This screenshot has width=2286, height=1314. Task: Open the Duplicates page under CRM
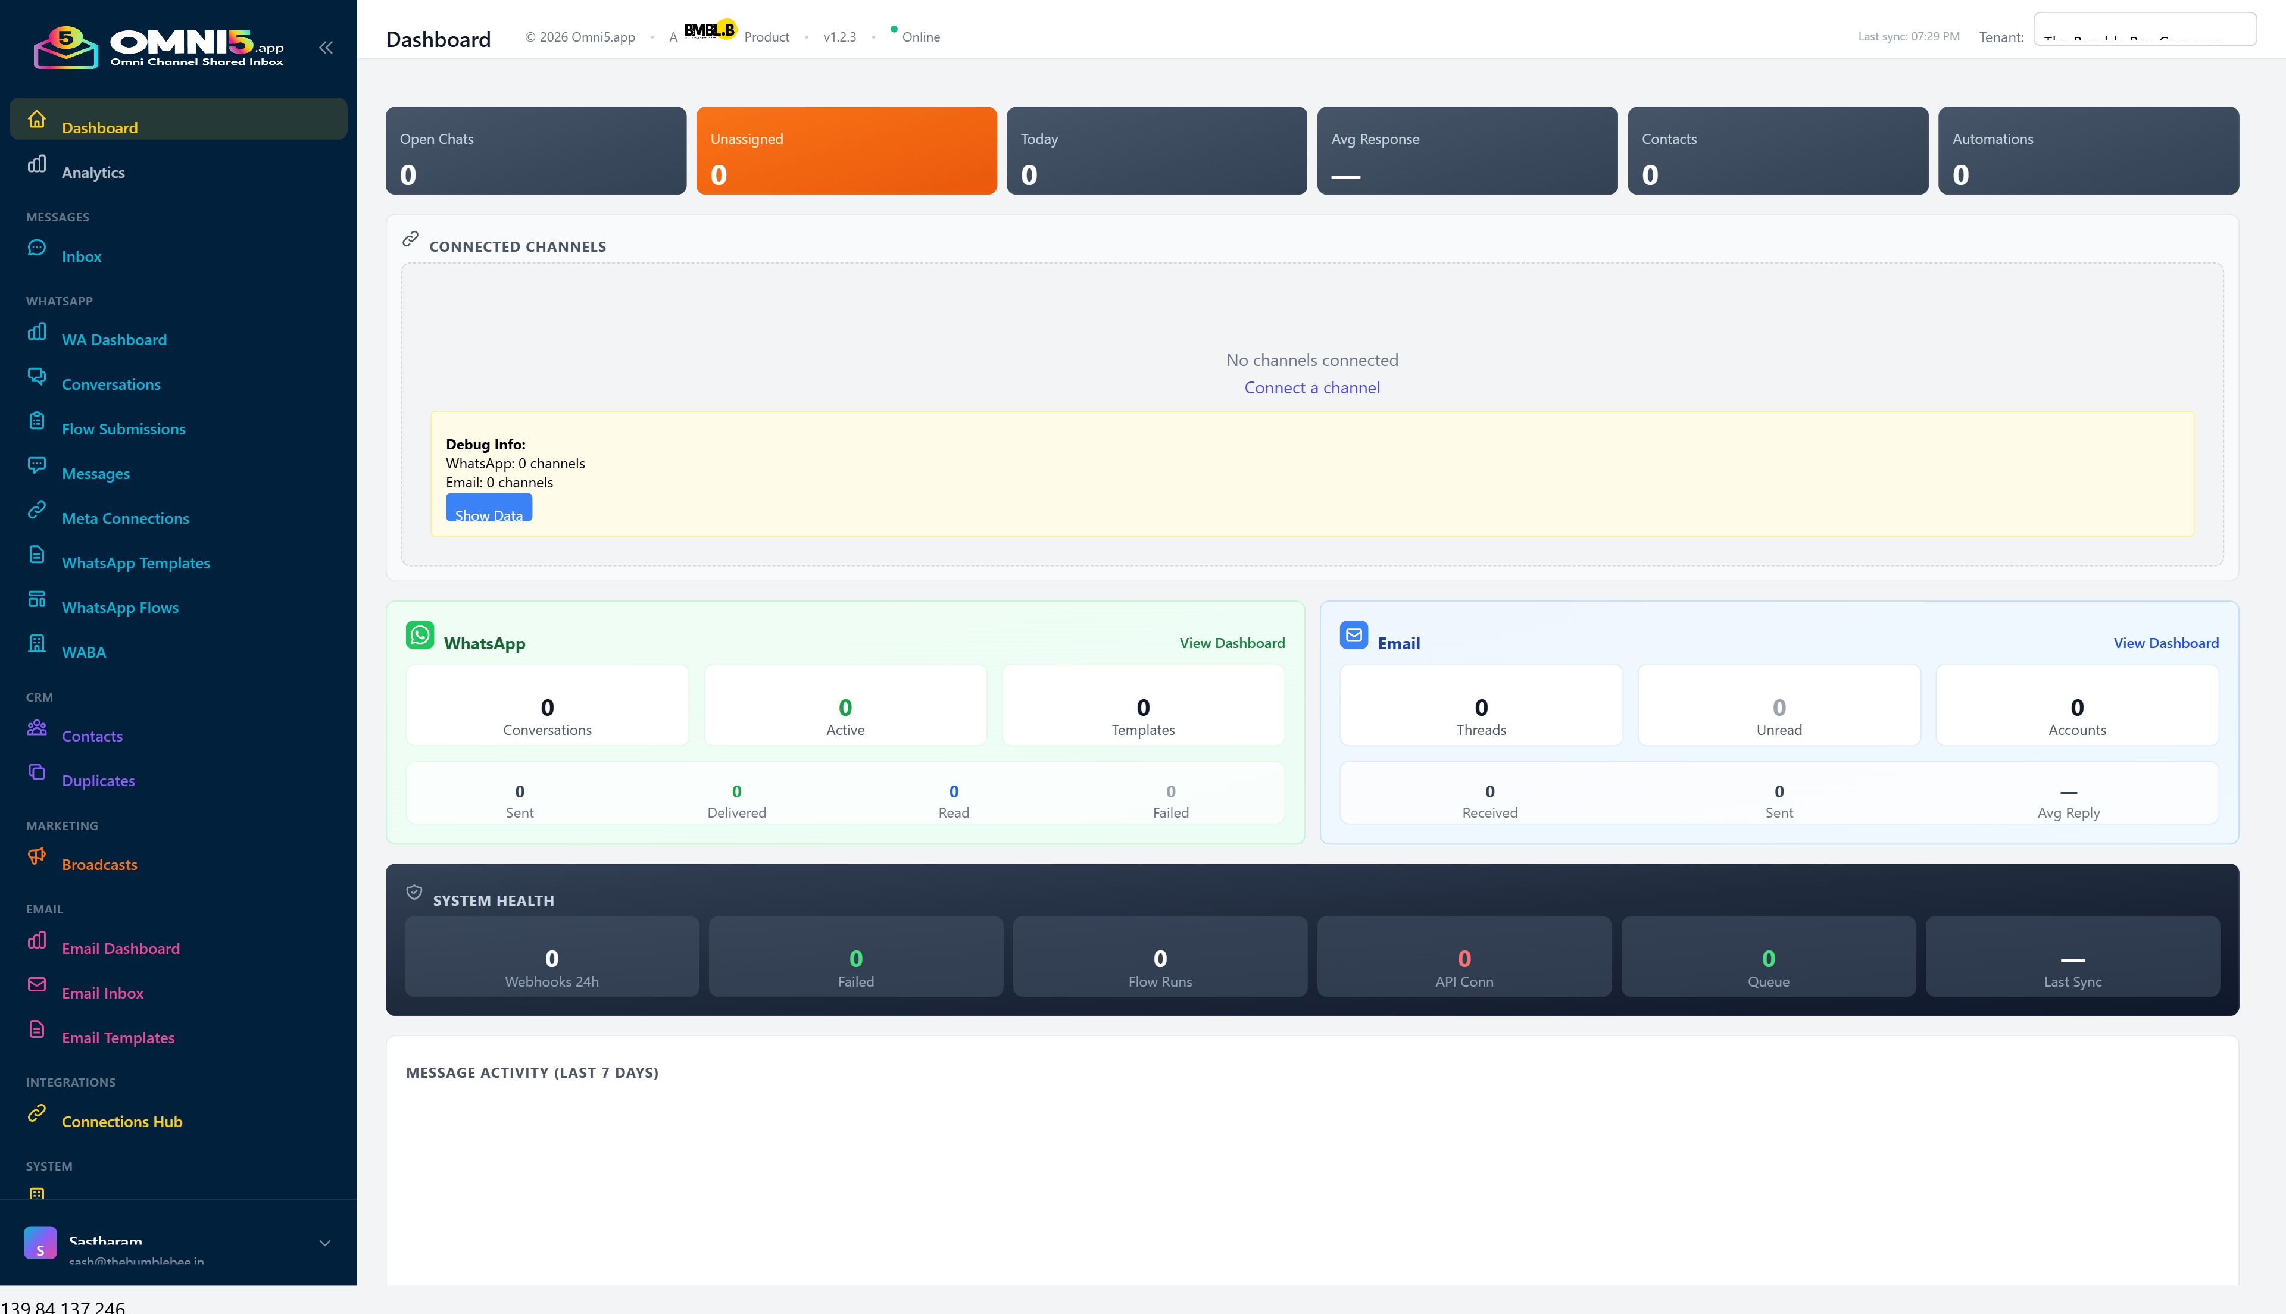coord(98,780)
